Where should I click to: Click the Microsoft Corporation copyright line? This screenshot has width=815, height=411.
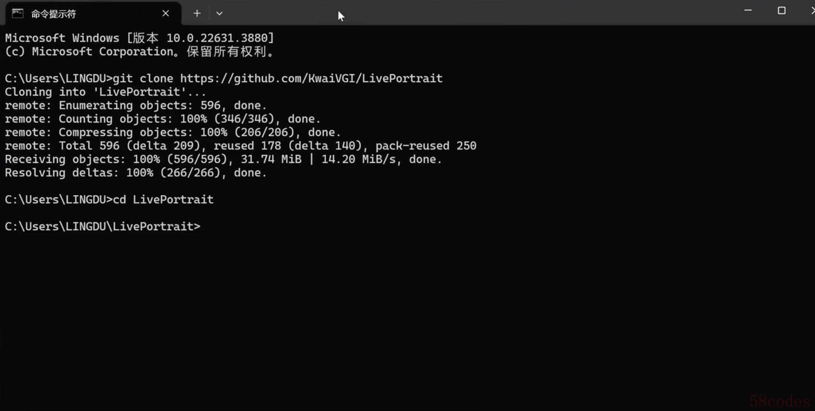pyautogui.click(x=139, y=52)
